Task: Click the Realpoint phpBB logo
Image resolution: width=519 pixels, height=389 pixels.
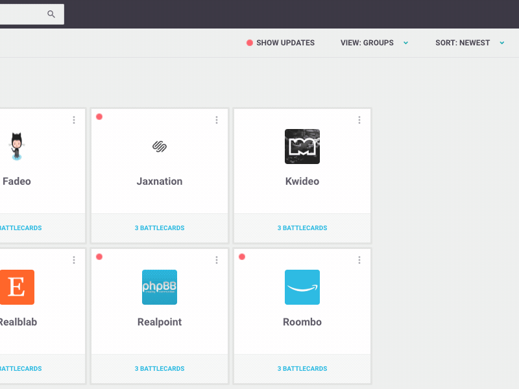Action: click(160, 287)
